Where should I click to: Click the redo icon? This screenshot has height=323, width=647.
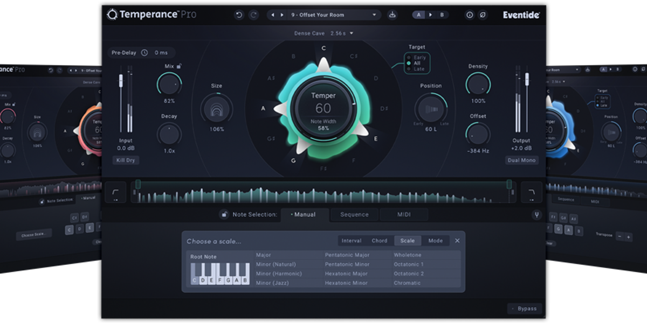point(253,15)
